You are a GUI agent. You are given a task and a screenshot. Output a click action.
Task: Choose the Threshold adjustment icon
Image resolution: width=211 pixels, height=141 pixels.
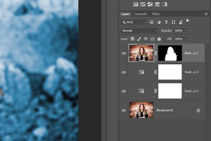point(150,5)
